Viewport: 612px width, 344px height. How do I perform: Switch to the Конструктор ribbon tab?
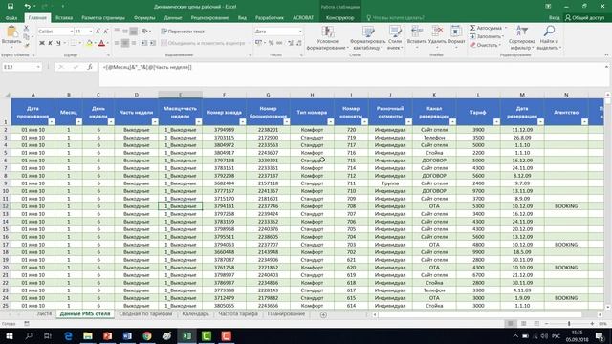click(x=340, y=18)
